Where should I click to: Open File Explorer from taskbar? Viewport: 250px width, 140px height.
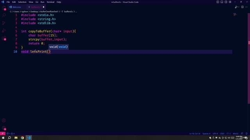click(16, 138)
